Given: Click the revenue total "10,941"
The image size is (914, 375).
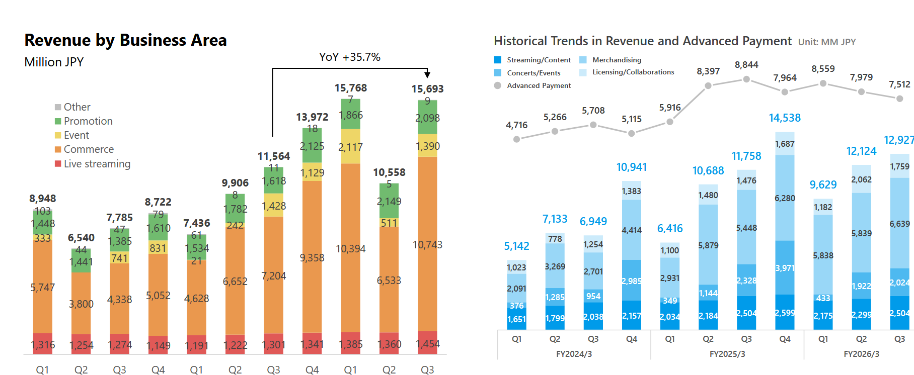Looking at the screenshot, I should pos(632,167).
